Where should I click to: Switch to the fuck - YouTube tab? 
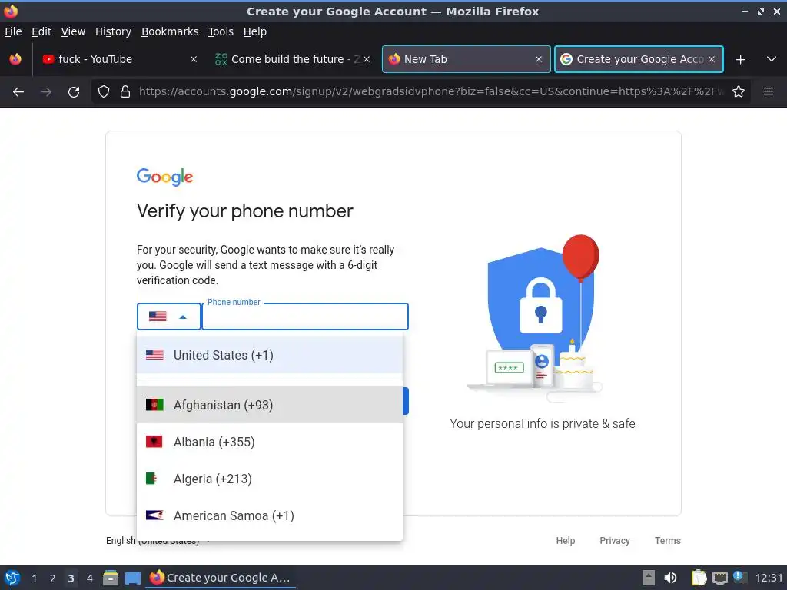point(120,59)
